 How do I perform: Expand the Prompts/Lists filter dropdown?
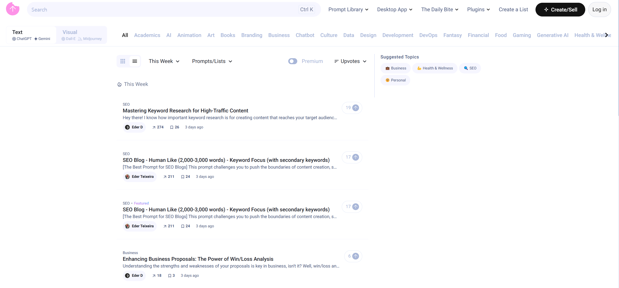212,61
